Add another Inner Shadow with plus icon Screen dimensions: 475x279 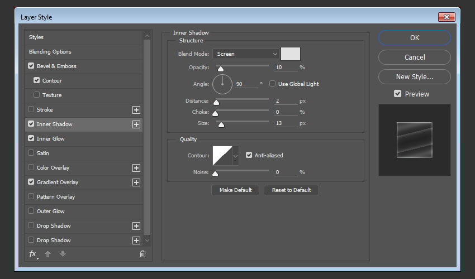136,124
